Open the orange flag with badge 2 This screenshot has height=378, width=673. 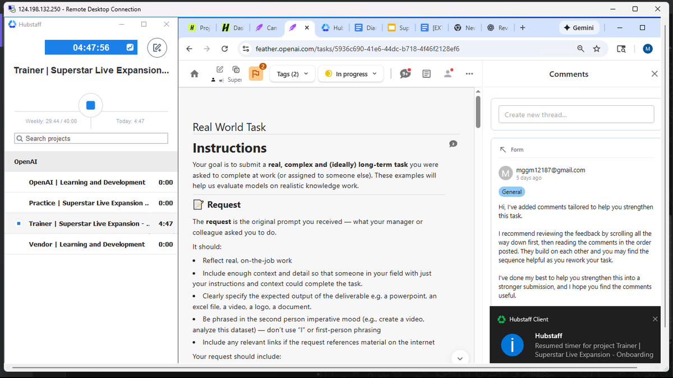(x=256, y=73)
